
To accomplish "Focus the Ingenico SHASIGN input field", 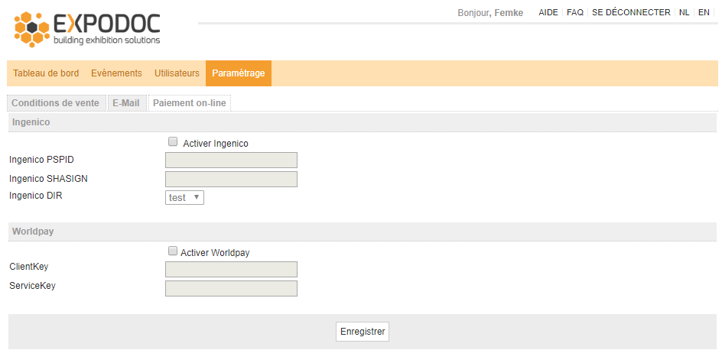I will (x=231, y=179).
